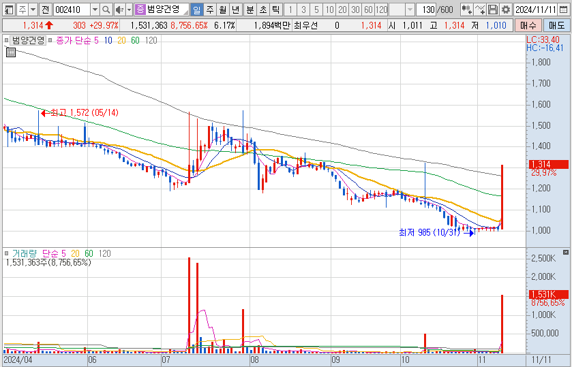Open the custom interval dropdown

click(410, 10)
